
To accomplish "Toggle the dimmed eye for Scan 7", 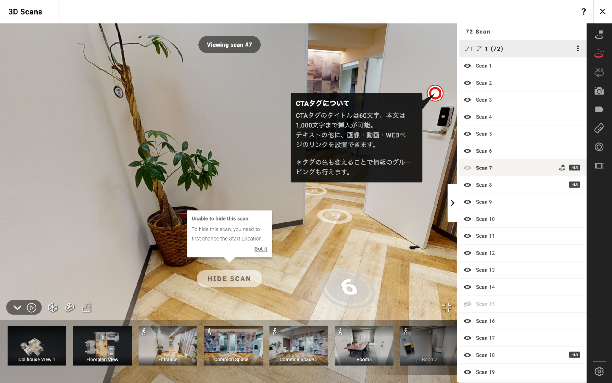I will tap(467, 168).
